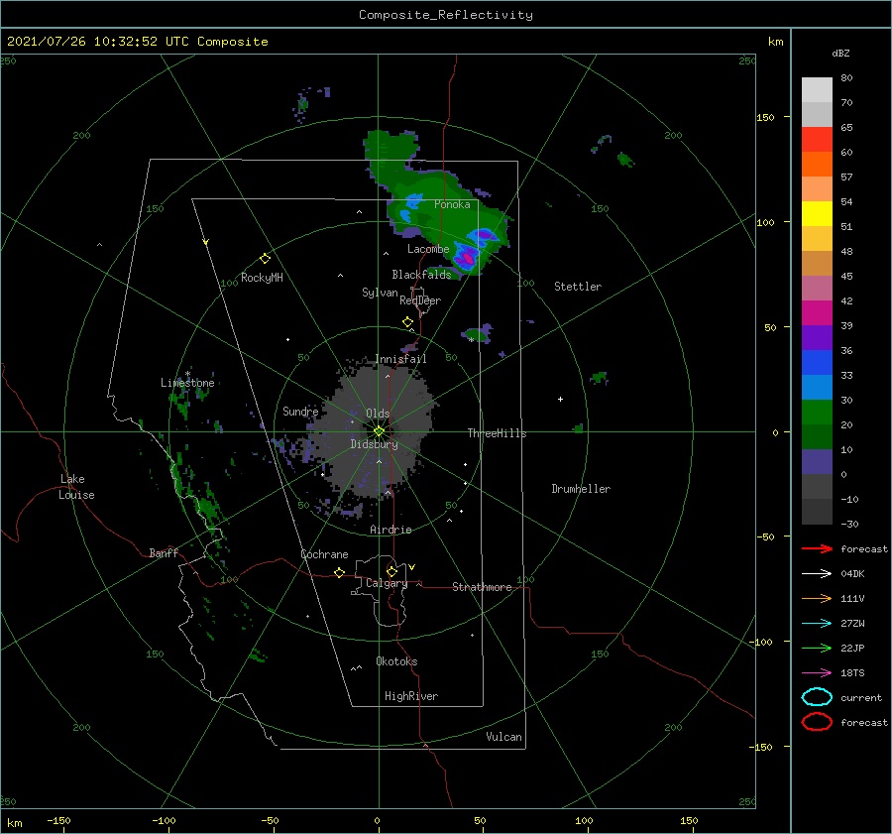The width and height of the screenshot is (892, 834).
Task: Click the Limestone label
Action: [187, 383]
